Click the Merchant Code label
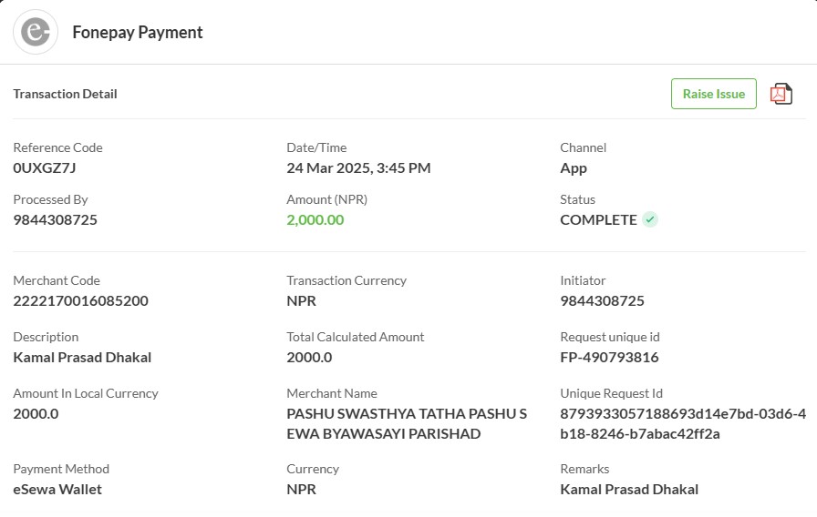 coord(57,280)
